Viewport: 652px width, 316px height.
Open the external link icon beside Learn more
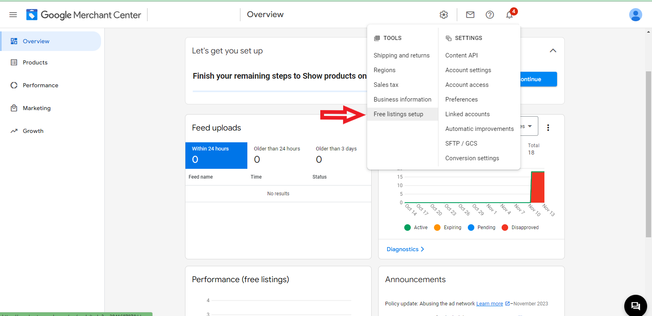[x=507, y=304]
